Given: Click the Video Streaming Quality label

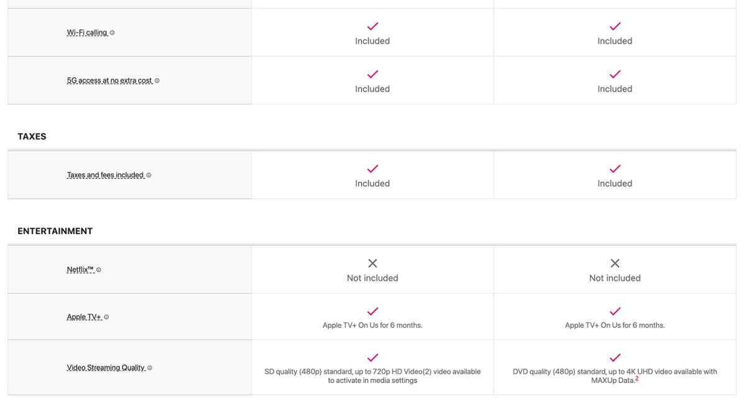Looking at the screenshot, I should 106,368.
